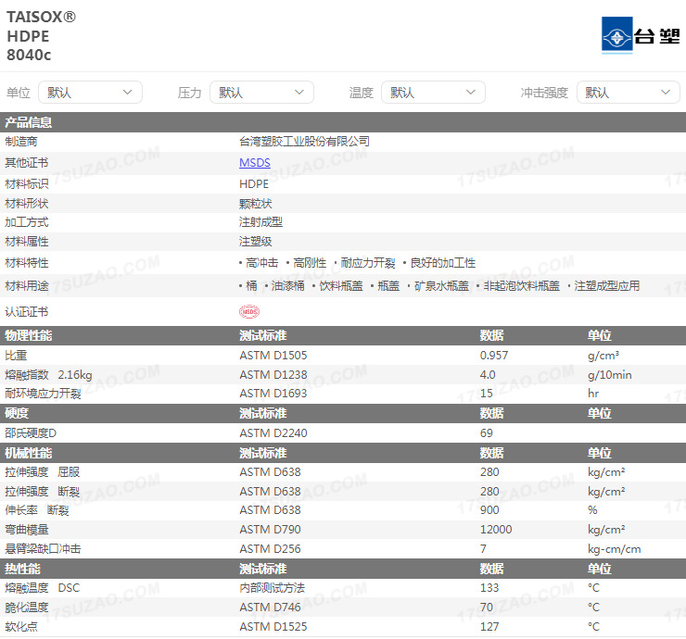Screen dimensions: 686x639
Task: Click the 注塑级 material attribute value
Action: [256, 242]
